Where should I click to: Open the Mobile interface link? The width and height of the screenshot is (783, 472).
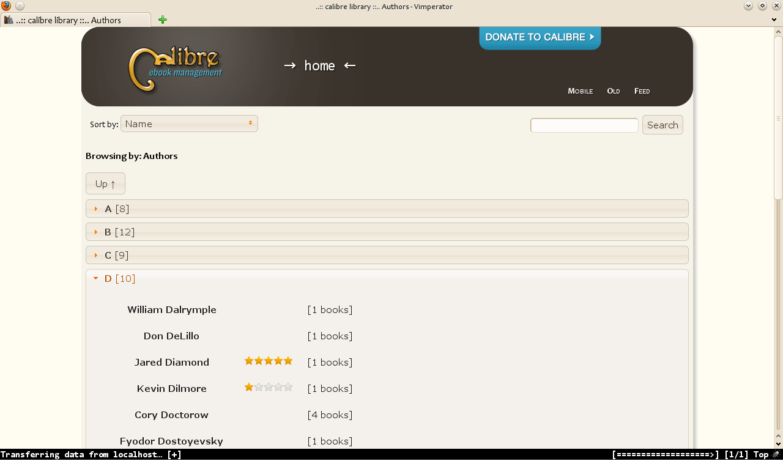click(581, 91)
